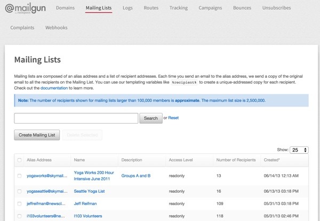
Task: Click Create Mailing List button
Action: 37,135
